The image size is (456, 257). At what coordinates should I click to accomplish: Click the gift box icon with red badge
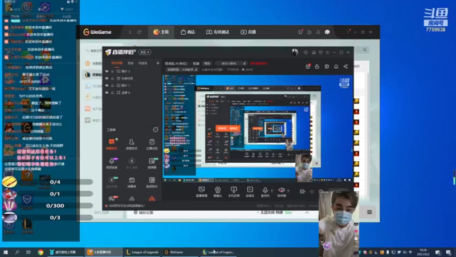tap(308, 66)
